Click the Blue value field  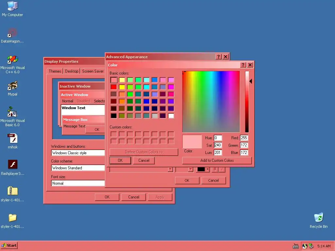(x=244, y=153)
